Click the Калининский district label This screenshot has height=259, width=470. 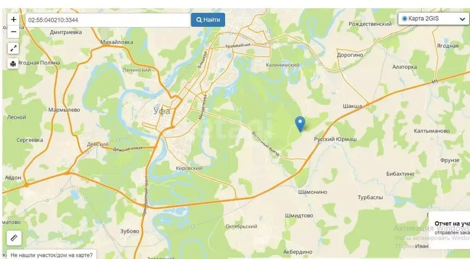(283, 65)
